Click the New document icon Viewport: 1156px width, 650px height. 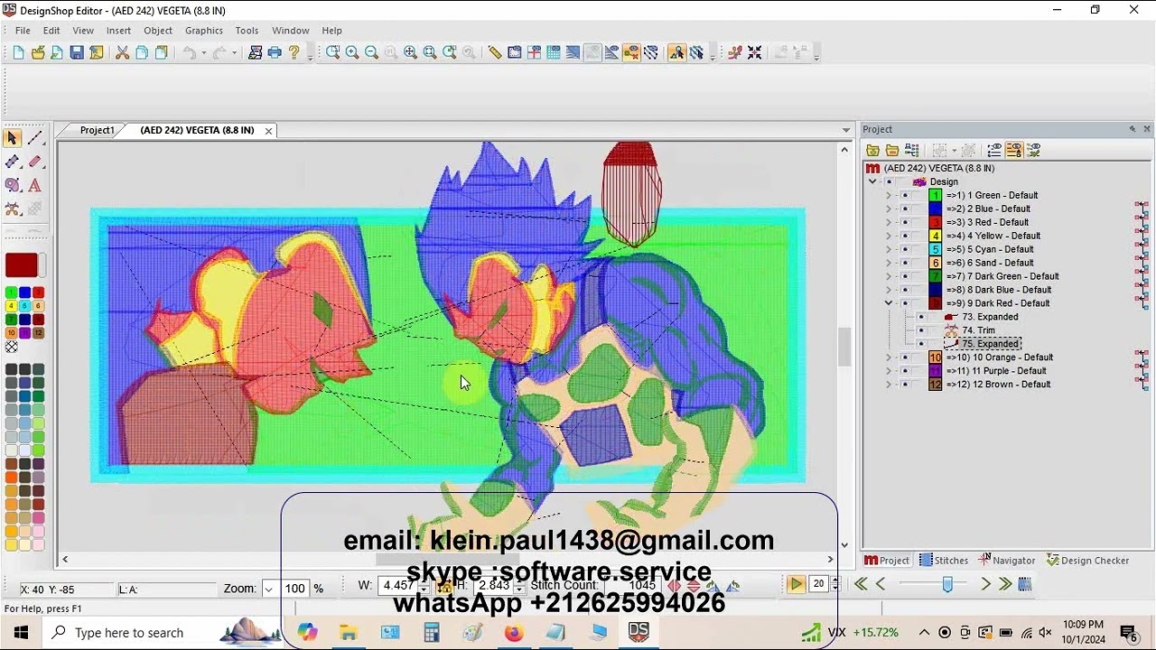pyautogui.click(x=18, y=53)
